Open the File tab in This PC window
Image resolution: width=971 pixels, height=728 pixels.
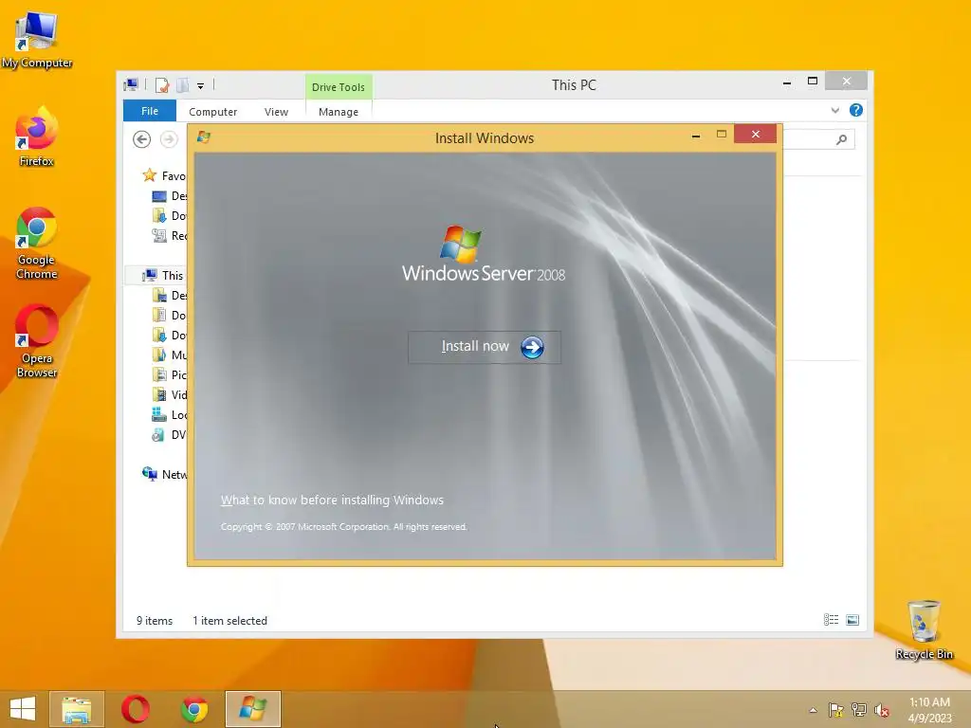pos(150,111)
